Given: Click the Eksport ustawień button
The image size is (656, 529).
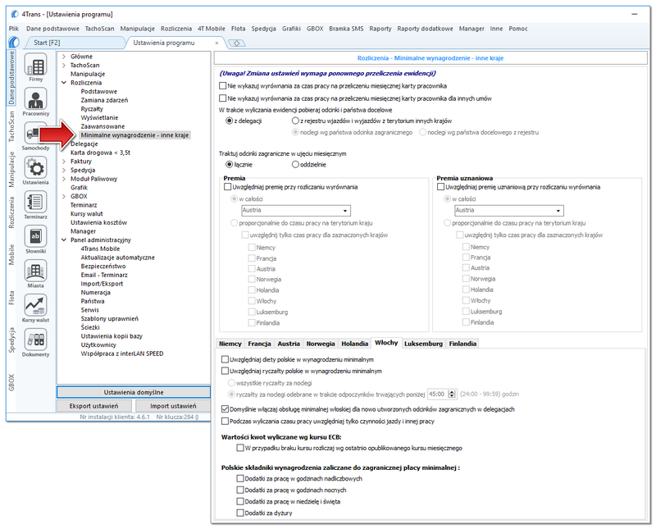Looking at the screenshot, I should [93, 406].
